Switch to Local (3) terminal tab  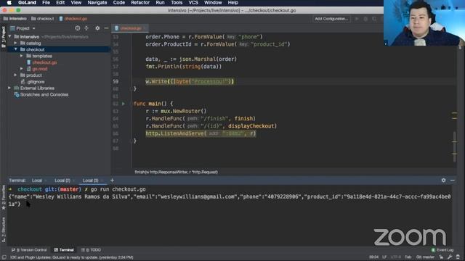pos(90,181)
